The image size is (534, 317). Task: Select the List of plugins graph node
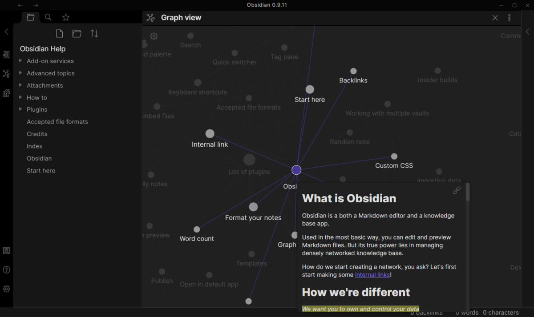pyautogui.click(x=249, y=160)
